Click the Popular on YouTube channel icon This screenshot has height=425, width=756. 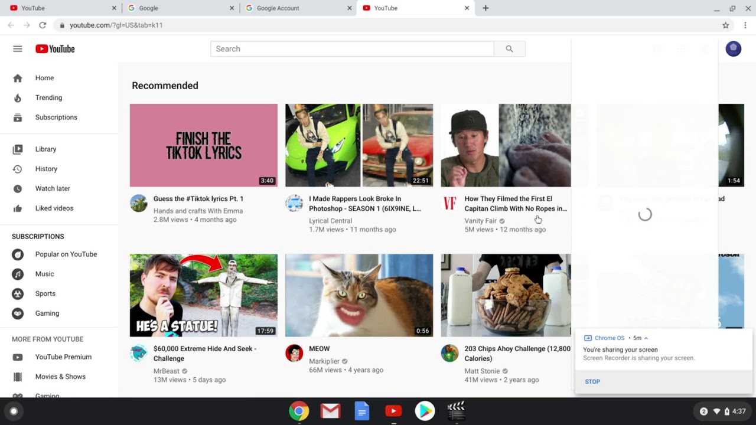[18, 254]
